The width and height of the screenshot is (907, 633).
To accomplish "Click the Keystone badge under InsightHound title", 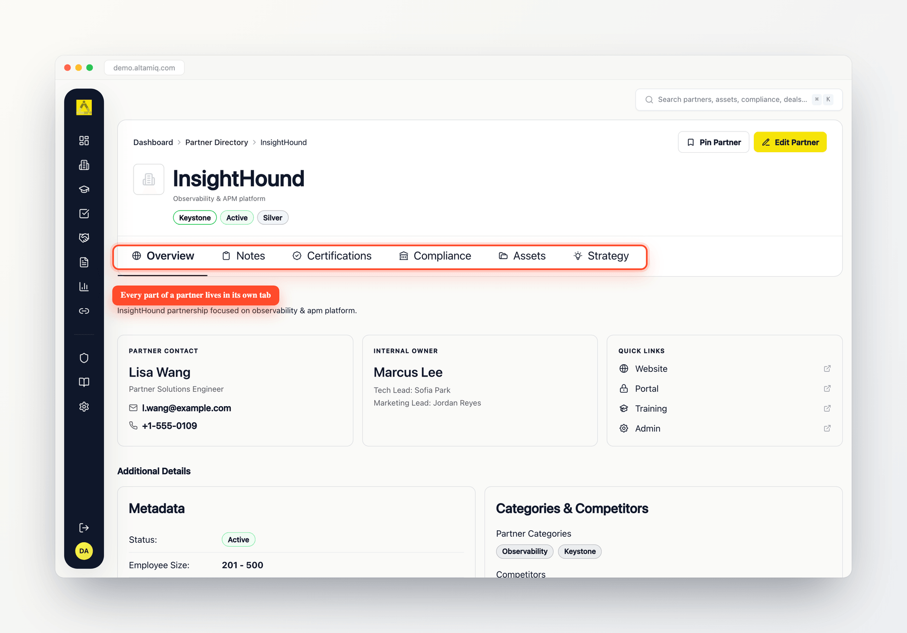I will click(195, 218).
